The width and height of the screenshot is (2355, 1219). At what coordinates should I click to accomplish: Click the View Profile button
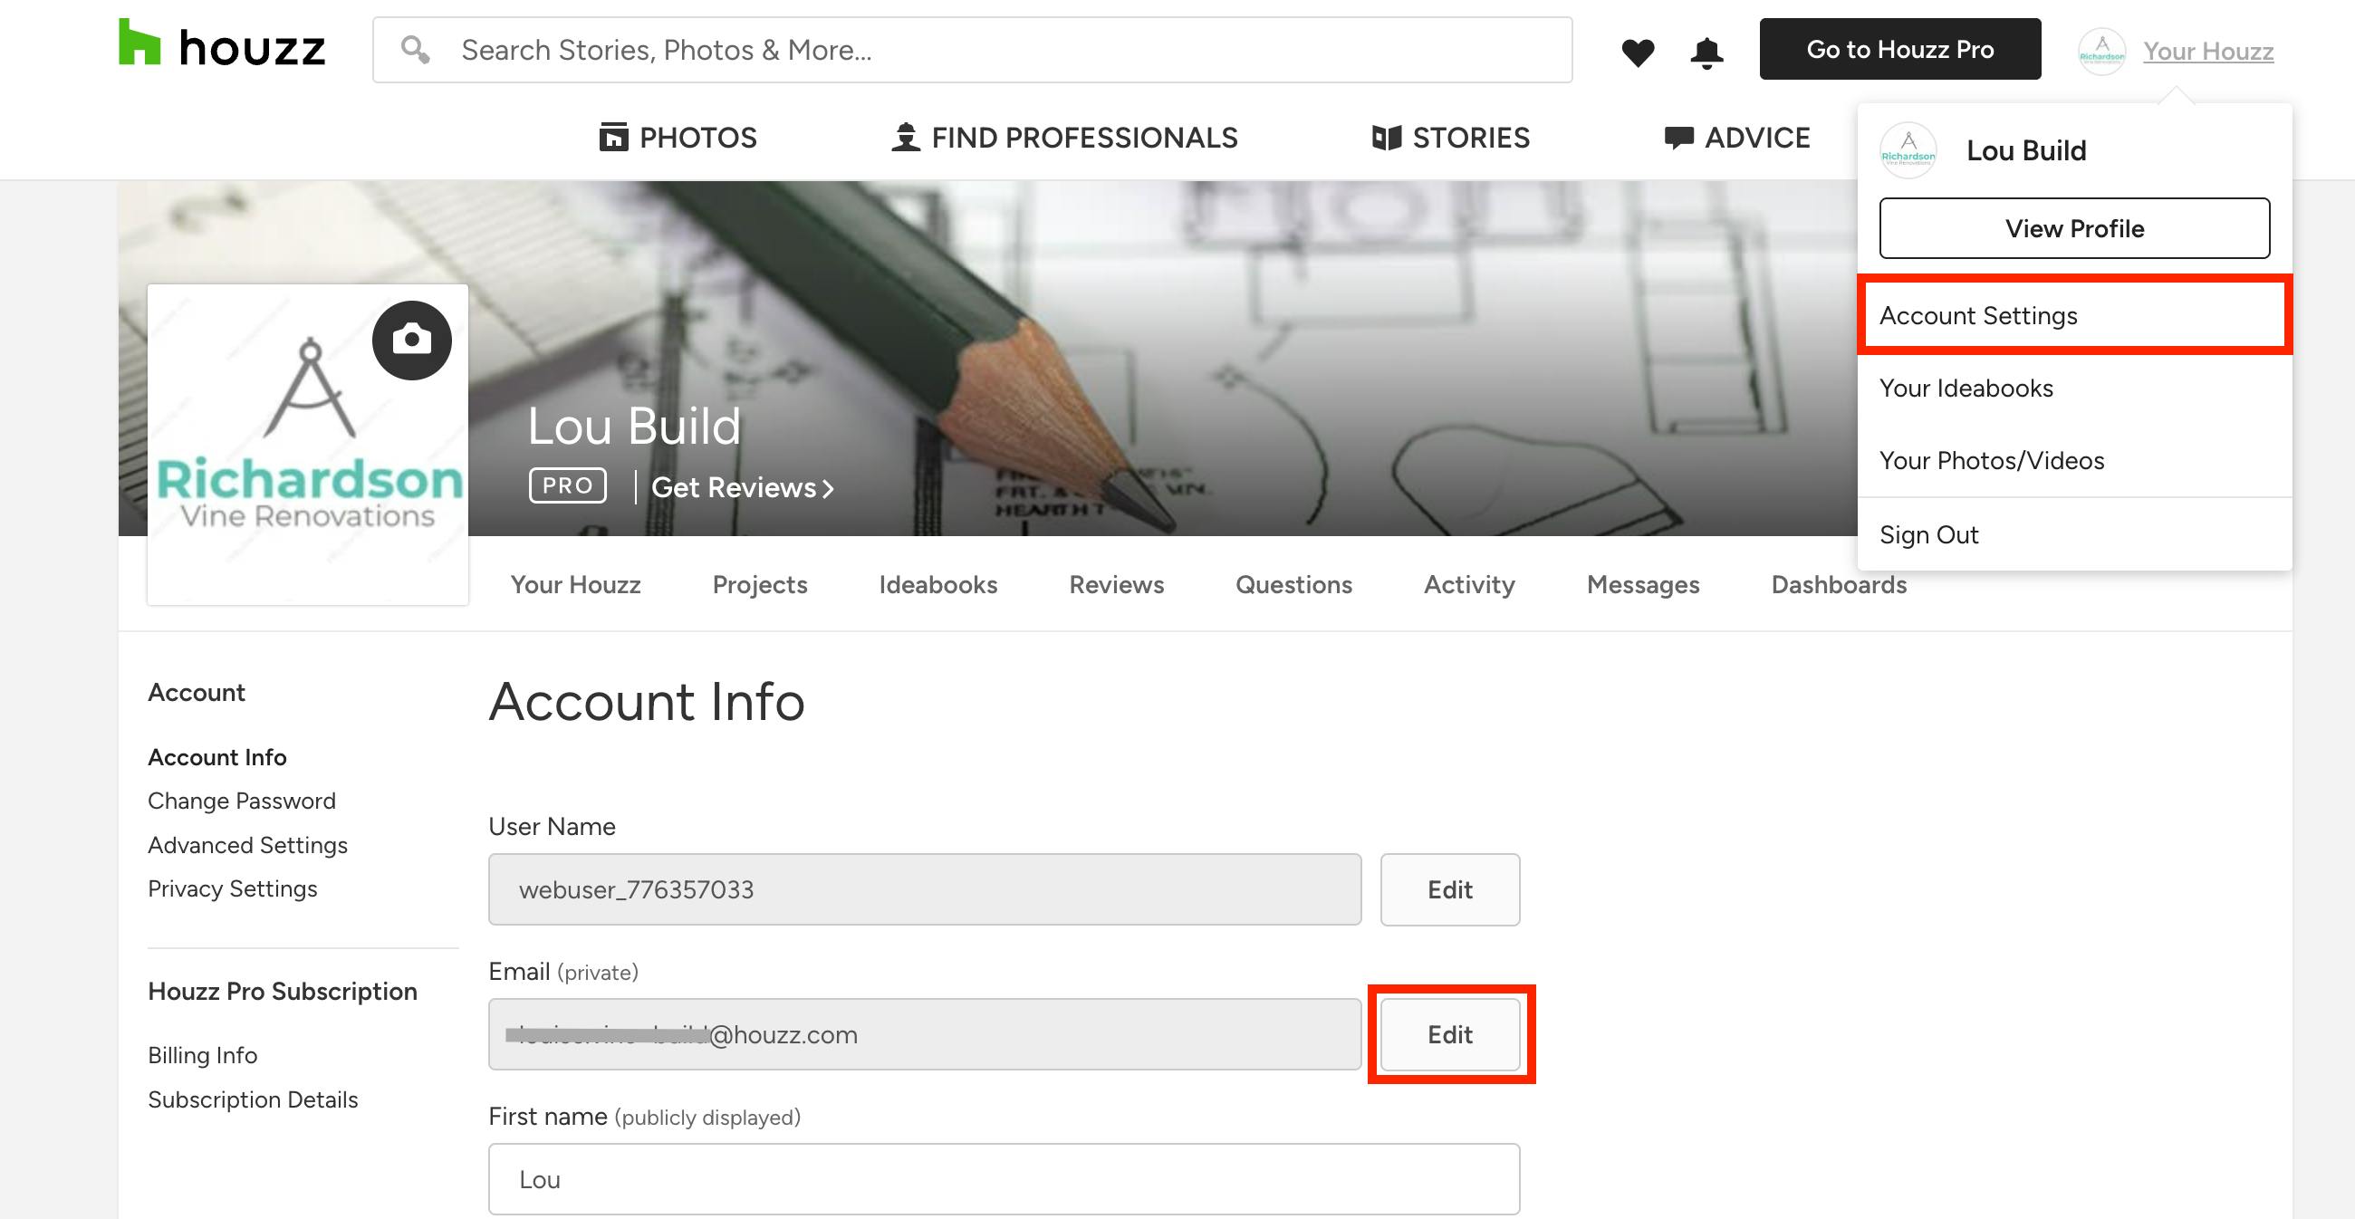coord(2074,228)
